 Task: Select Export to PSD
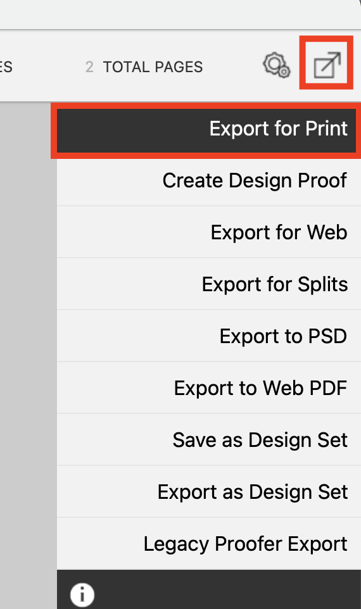(x=209, y=336)
